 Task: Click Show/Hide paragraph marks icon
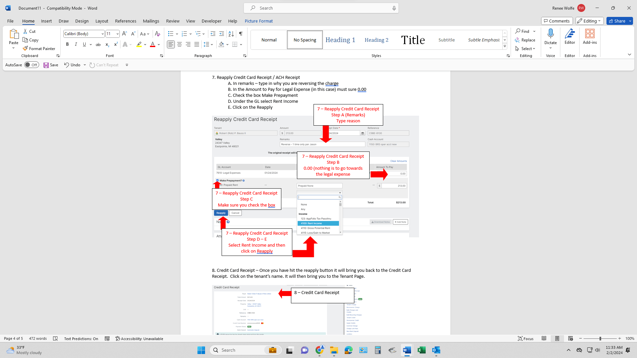pos(241,33)
